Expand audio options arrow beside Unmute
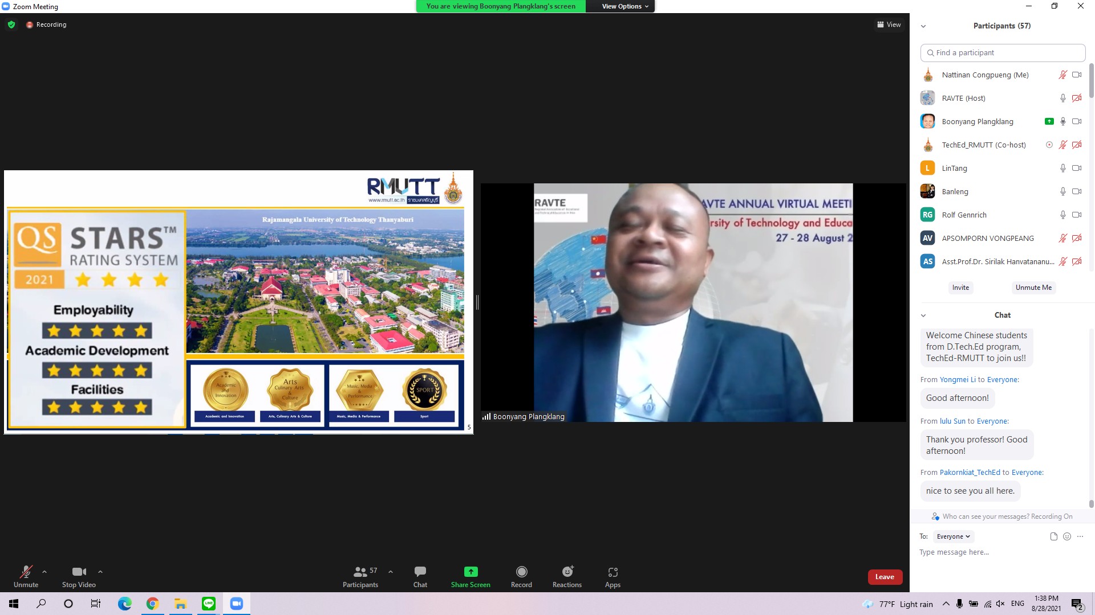The height and width of the screenshot is (615, 1095). (x=44, y=572)
